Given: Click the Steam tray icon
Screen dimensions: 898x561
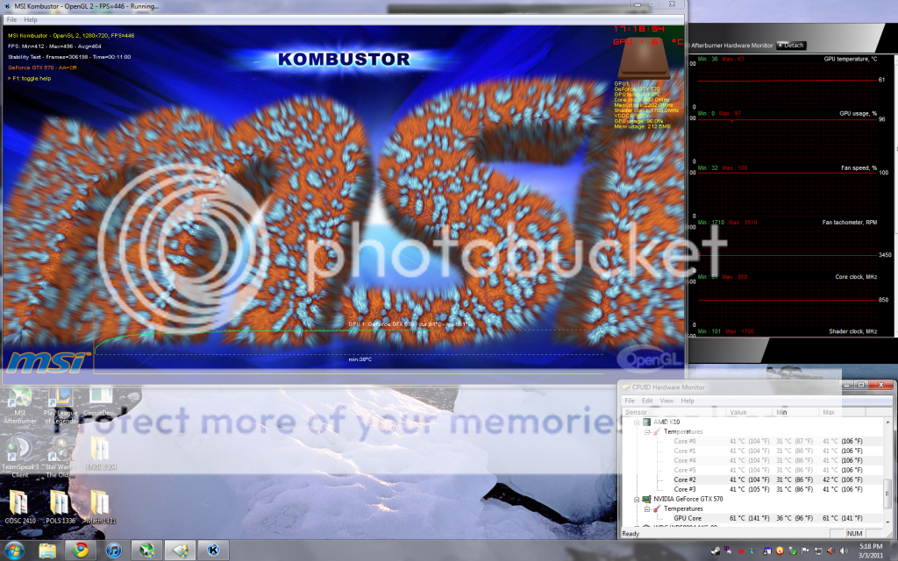Looking at the screenshot, I should pyautogui.click(x=716, y=551).
